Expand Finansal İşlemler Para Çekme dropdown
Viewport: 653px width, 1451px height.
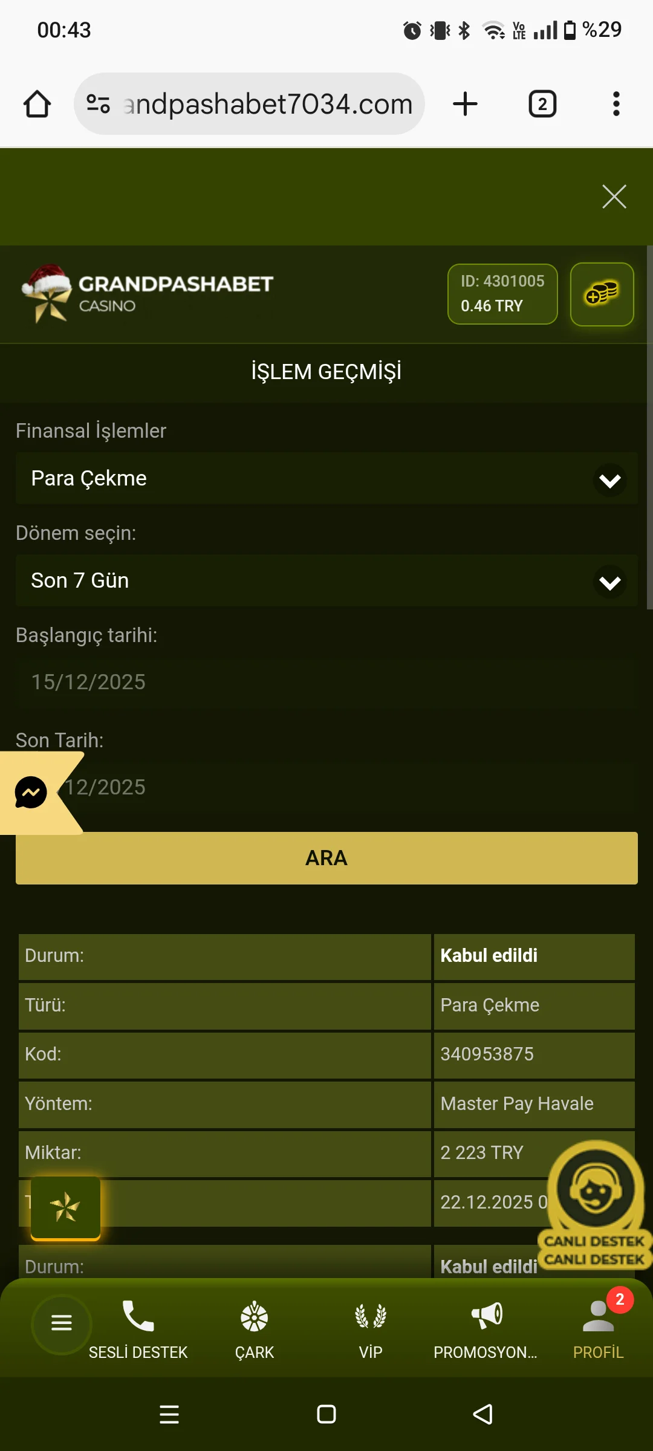pyautogui.click(x=326, y=479)
